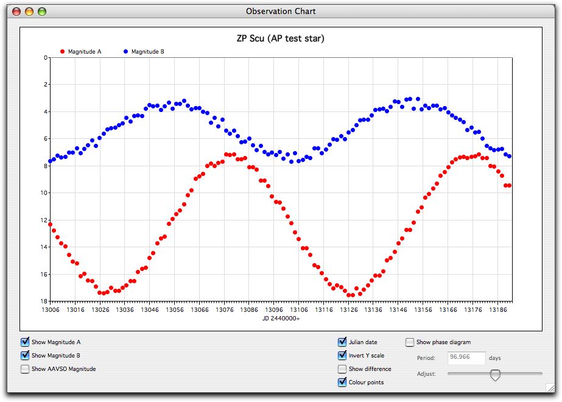Click the JD 2440000+ axis label
The width and height of the screenshot is (562, 402).
click(x=281, y=318)
